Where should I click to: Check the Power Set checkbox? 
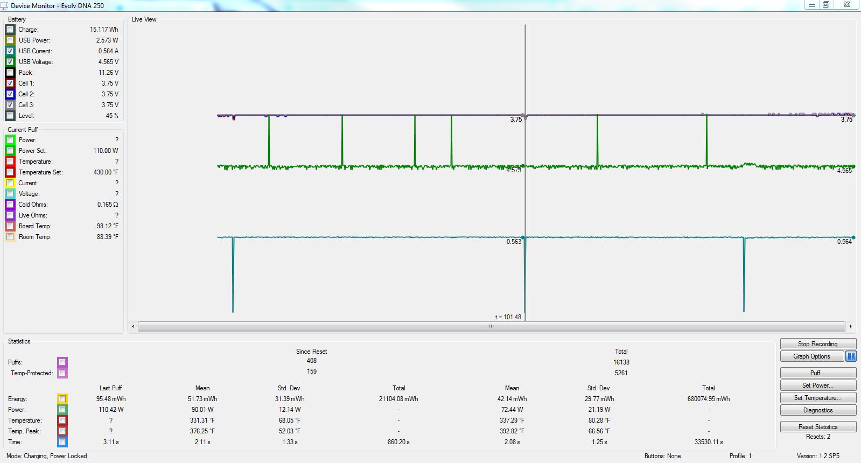point(10,151)
